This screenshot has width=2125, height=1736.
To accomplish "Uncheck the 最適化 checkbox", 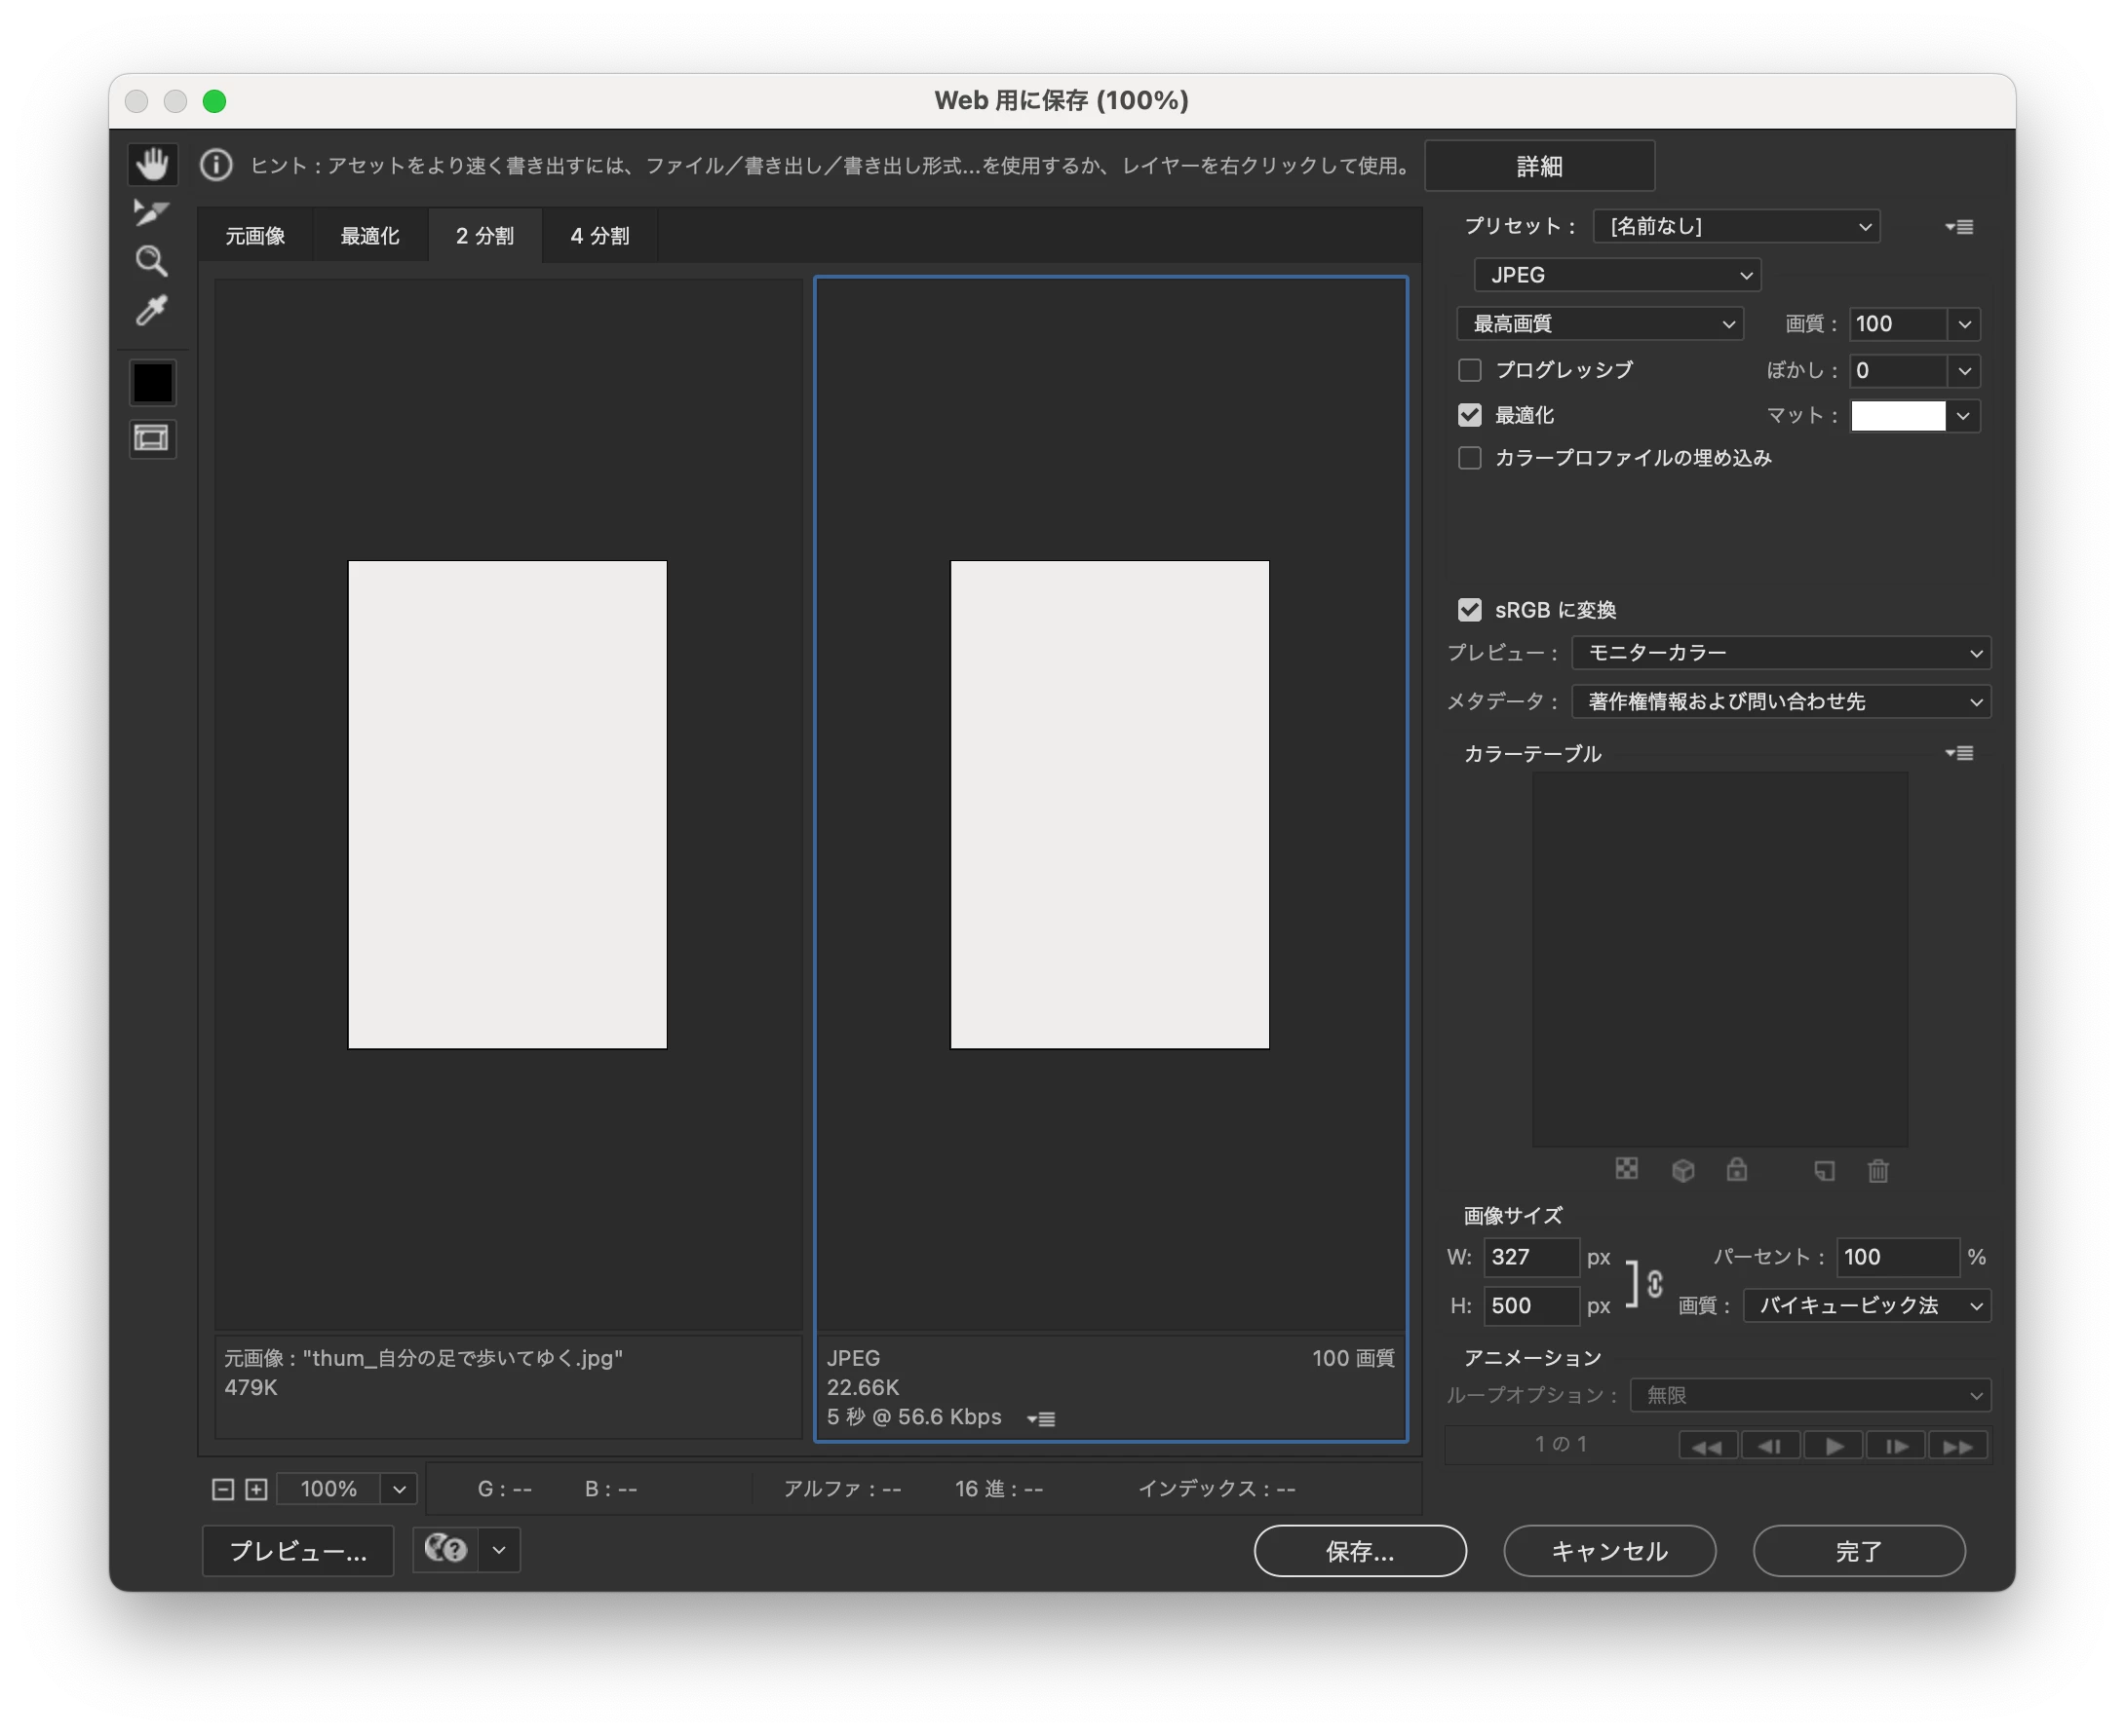I will click(1470, 415).
